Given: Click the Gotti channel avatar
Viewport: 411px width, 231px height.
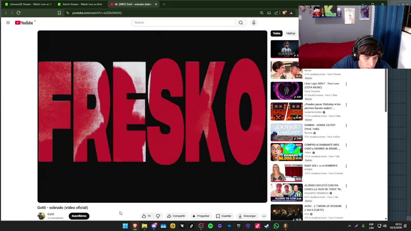Looking at the screenshot, I should coord(41,216).
